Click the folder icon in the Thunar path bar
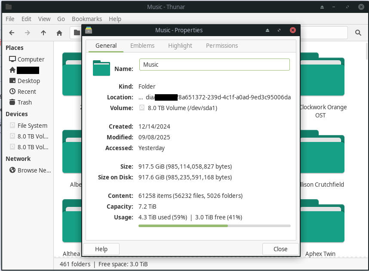This screenshot has width=369, height=271. 77,33
